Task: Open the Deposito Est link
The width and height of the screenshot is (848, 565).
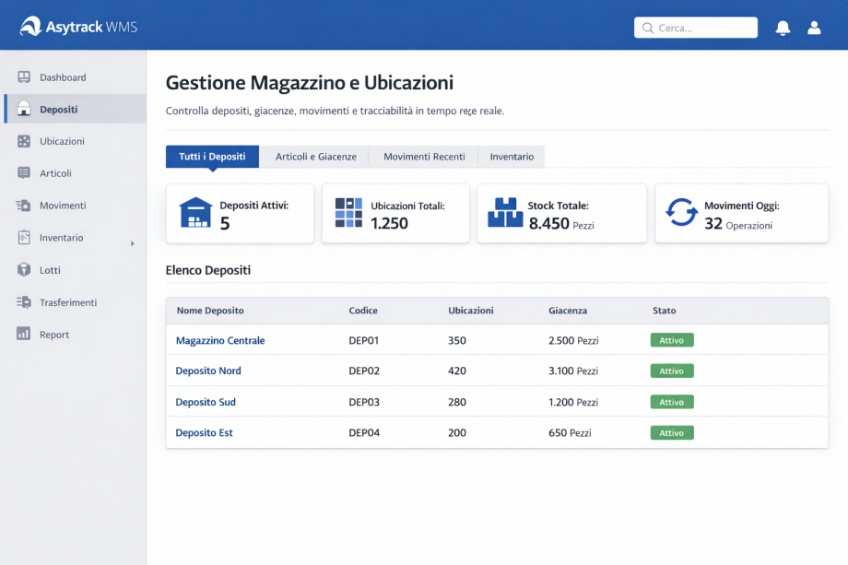Action: (x=204, y=433)
